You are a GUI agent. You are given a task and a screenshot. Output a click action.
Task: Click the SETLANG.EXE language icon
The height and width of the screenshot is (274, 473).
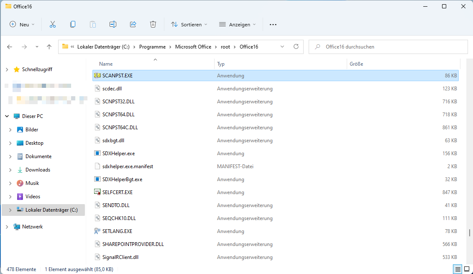[97, 231]
